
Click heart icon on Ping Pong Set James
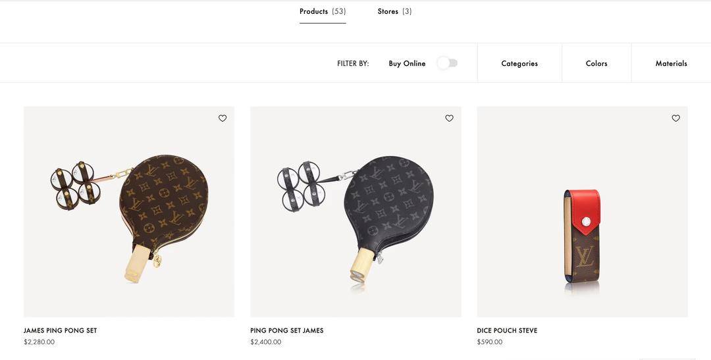(449, 118)
